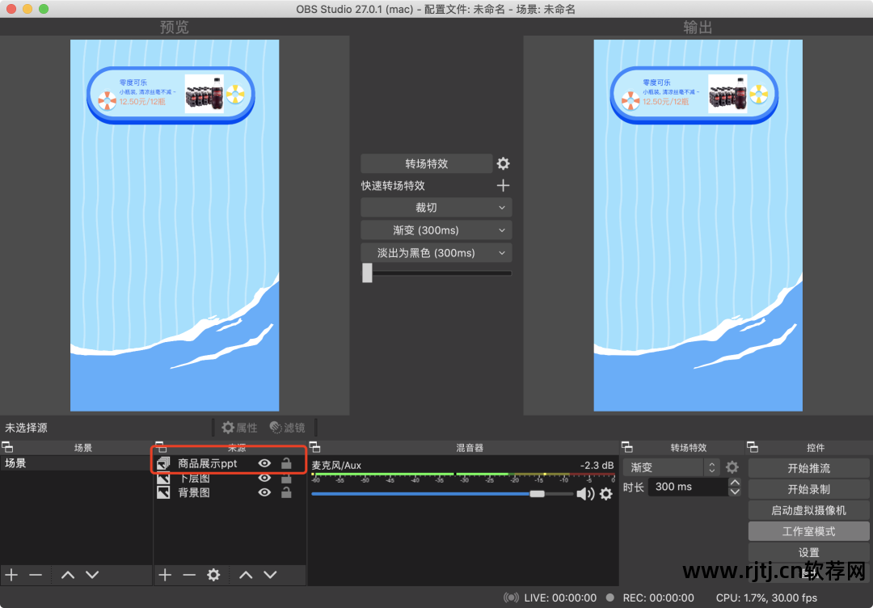The width and height of the screenshot is (873, 608).
Task: Add a new scene in 场景 panel
Action: point(11,575)
